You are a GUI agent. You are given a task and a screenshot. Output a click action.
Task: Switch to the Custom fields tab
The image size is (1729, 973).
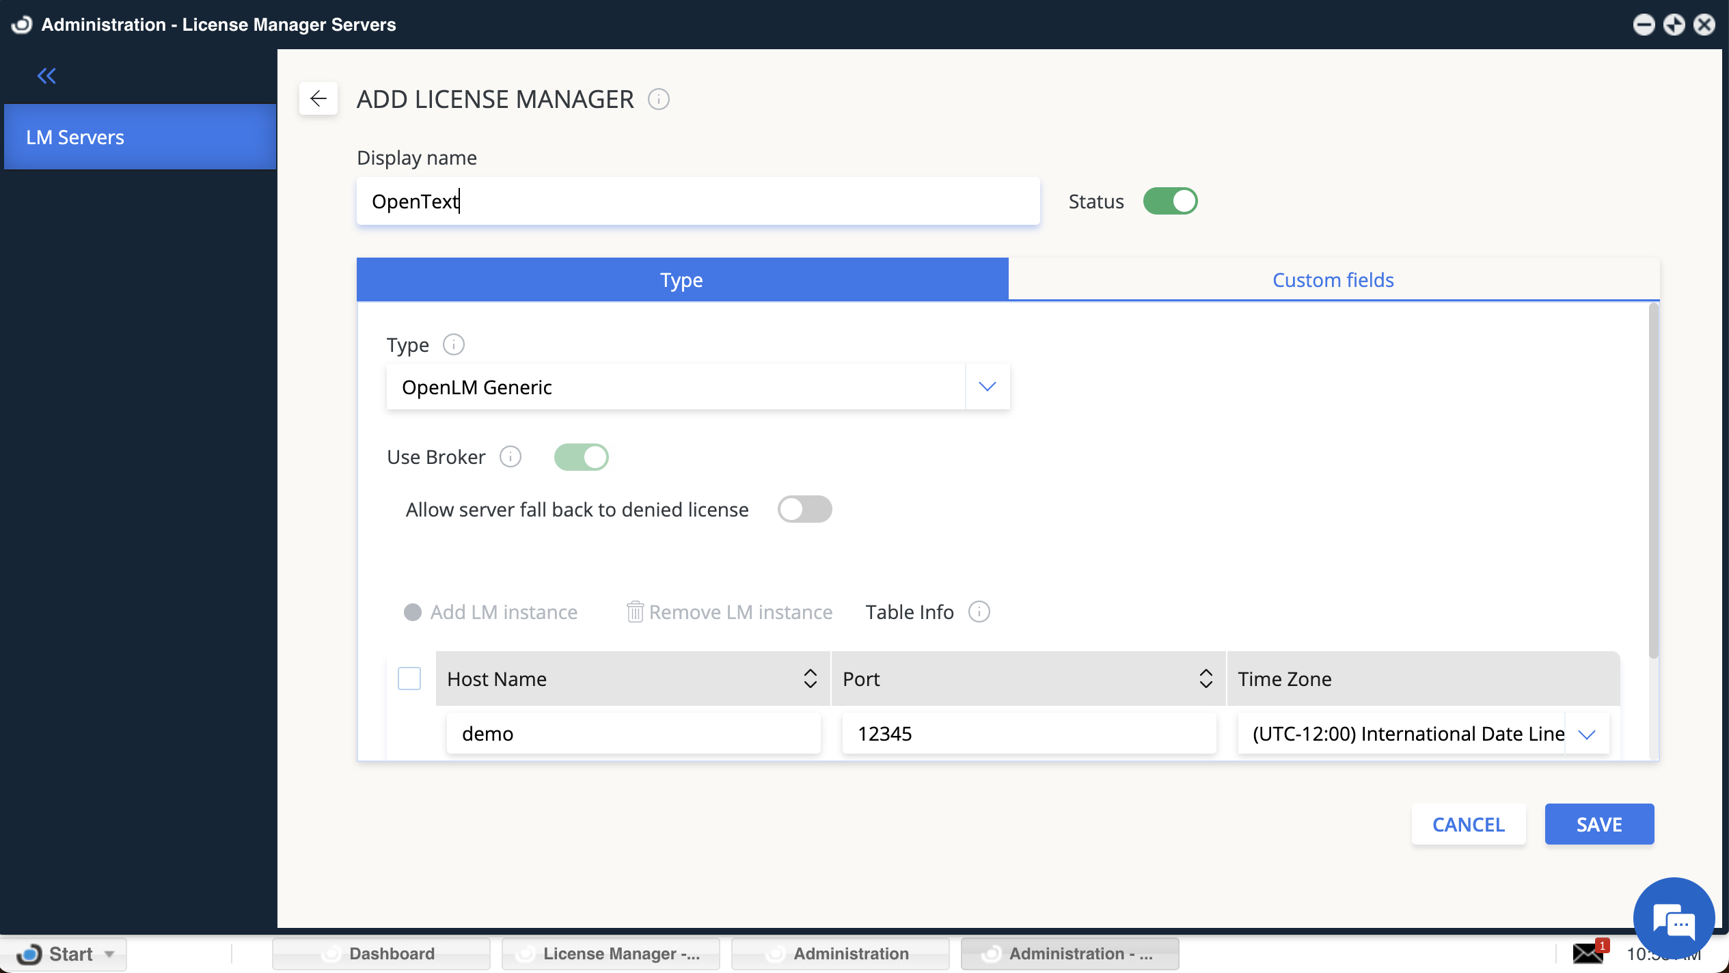[x=1333, y=279]
